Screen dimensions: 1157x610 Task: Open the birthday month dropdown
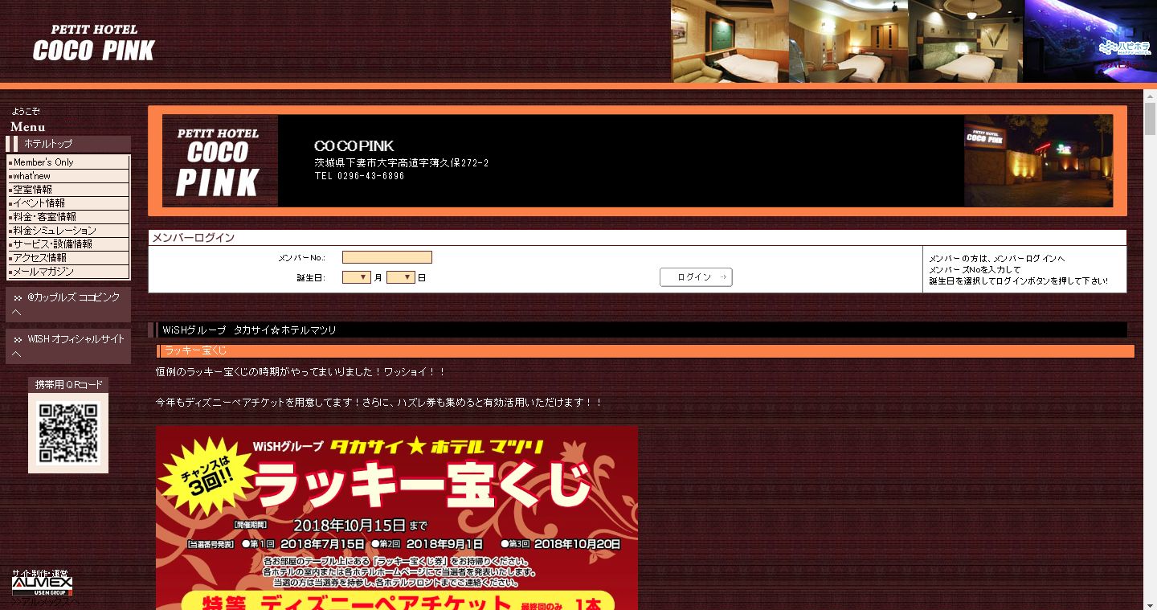tap(356, 277)
